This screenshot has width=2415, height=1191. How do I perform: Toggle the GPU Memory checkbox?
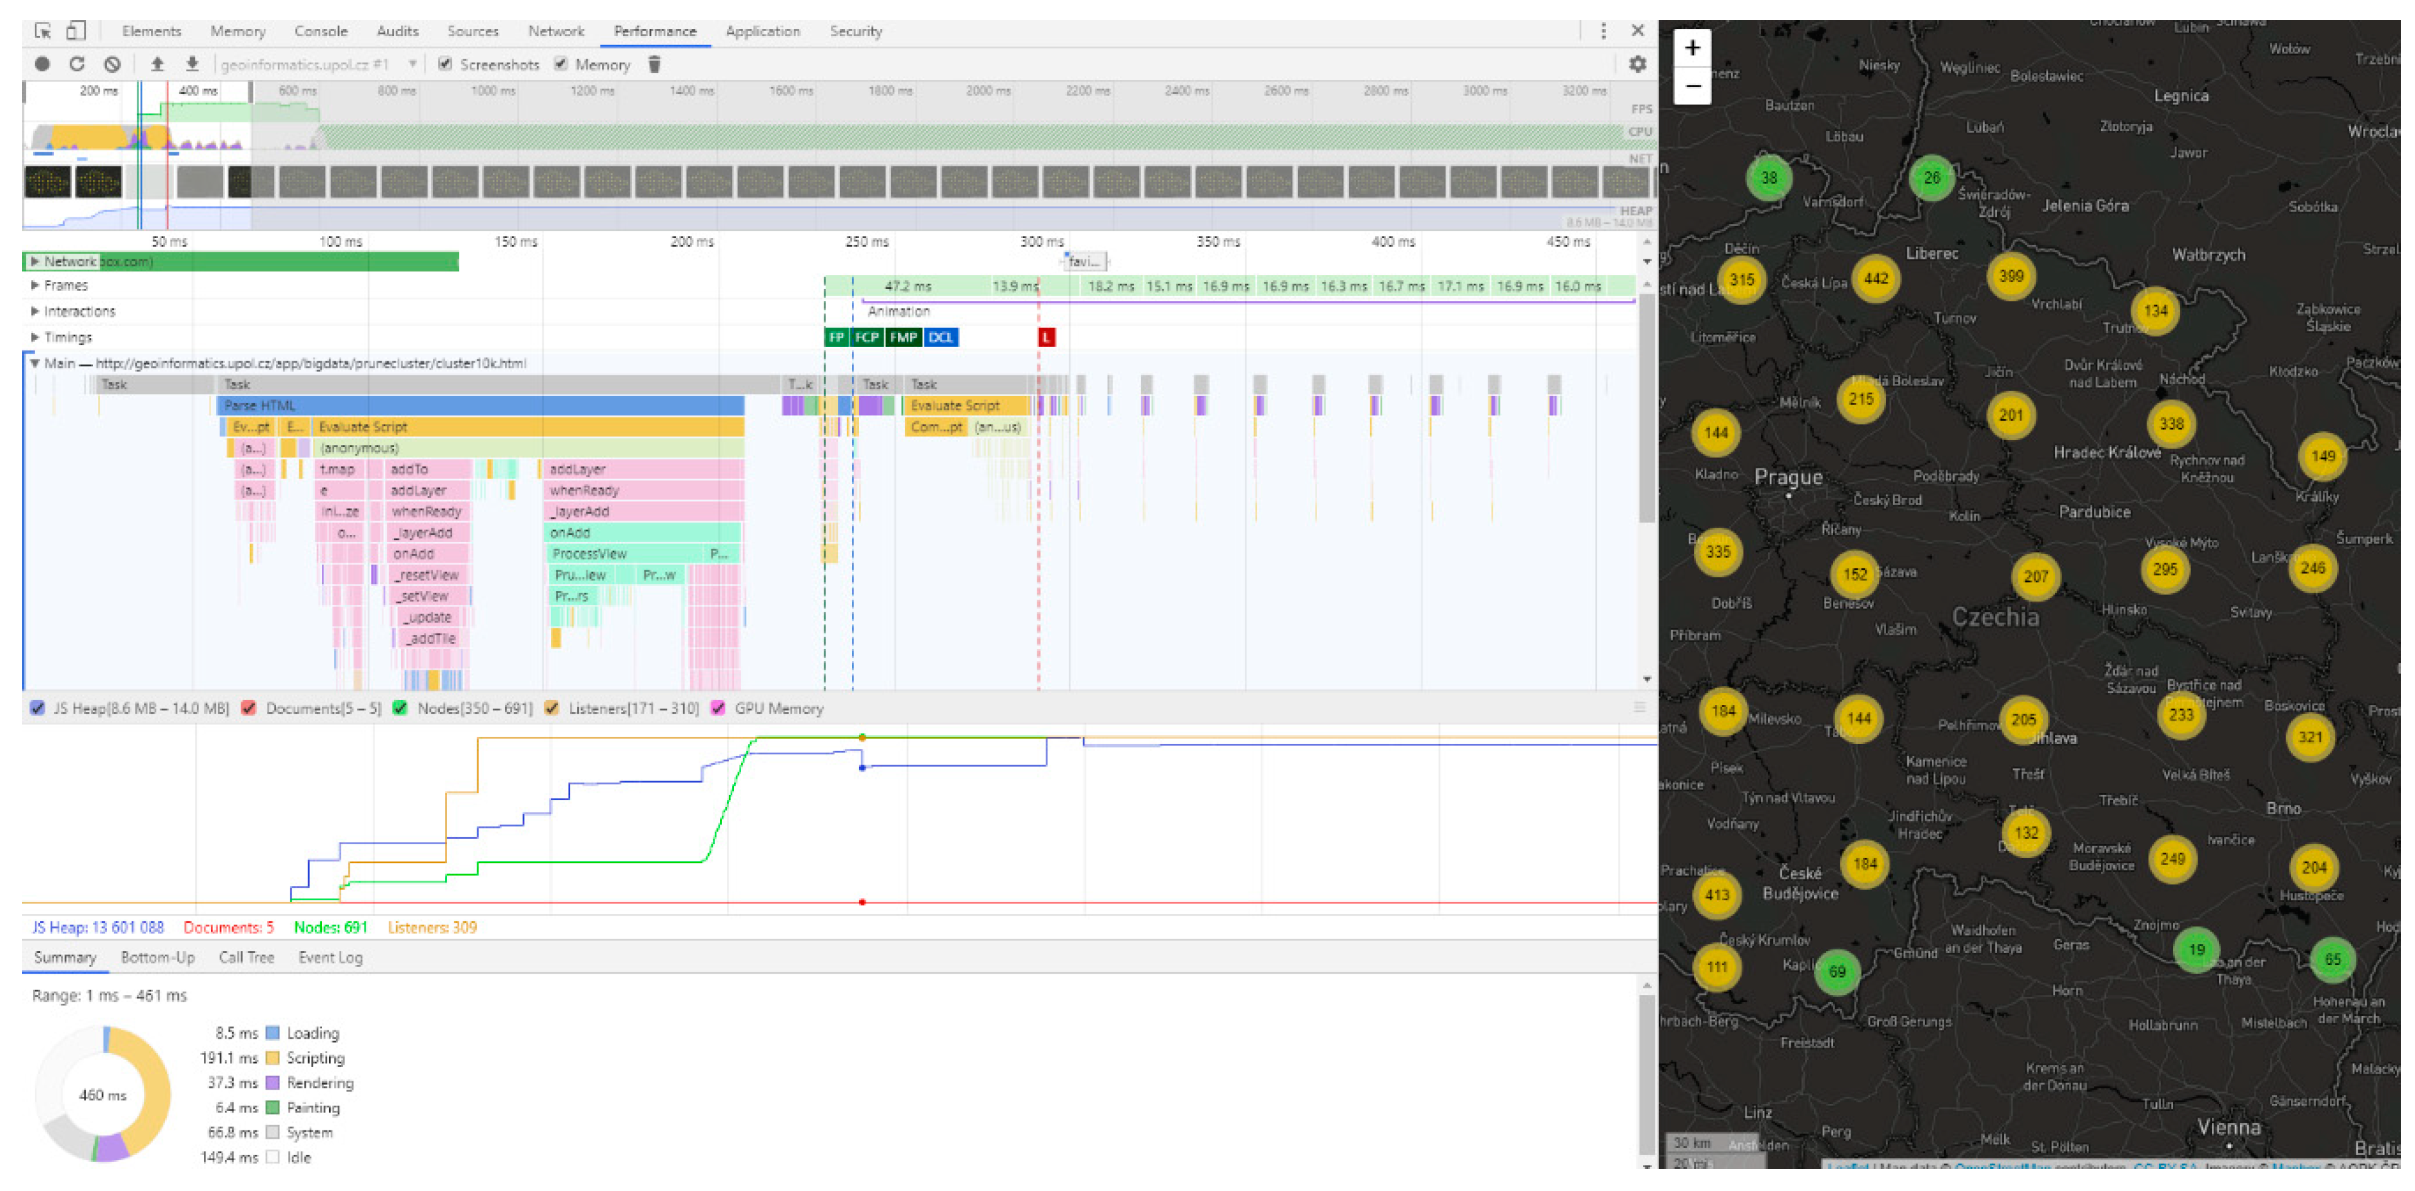click(x=718, y=709)
